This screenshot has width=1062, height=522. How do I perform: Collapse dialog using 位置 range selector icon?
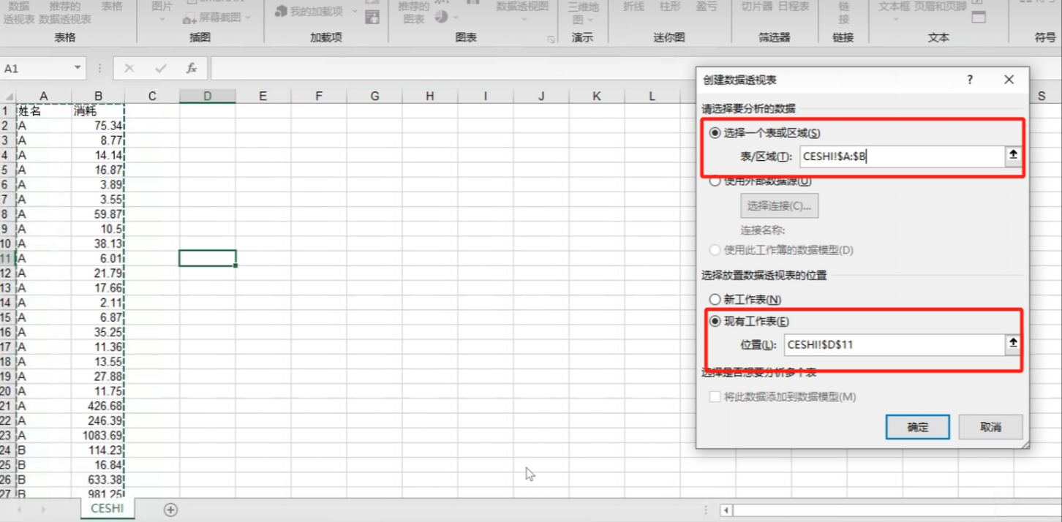(x=1013, y=343)
